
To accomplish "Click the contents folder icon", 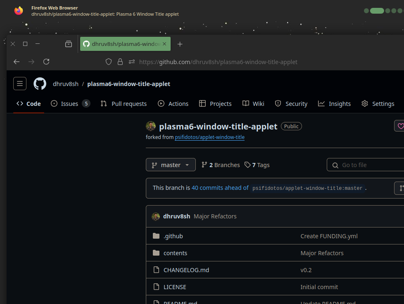I will [x=156, y=253].
